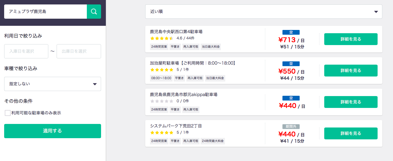Click the empty star rating of 郡元akippa駐車場
The height and width of the screenshot is (161, 393).
coord(162,101)
